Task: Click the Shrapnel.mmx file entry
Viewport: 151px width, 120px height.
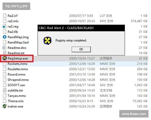Action: coord(18,80)
